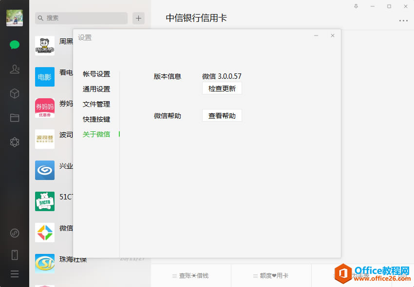Pin the main WeChat window on top
Screen dimensions: 414x287
(356, 6)
